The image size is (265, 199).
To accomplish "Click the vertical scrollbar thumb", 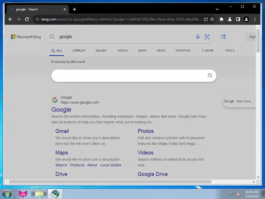I will pos(258,41).
